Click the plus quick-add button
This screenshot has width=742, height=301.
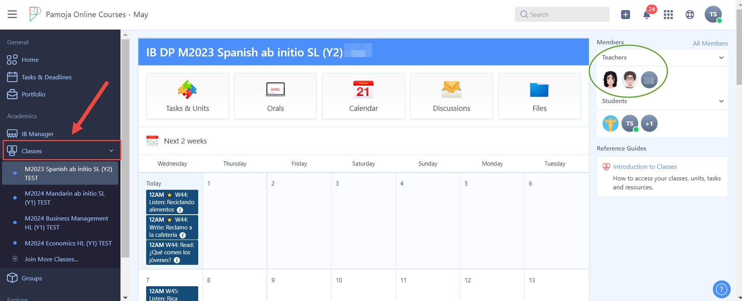(x=625, y=15)
